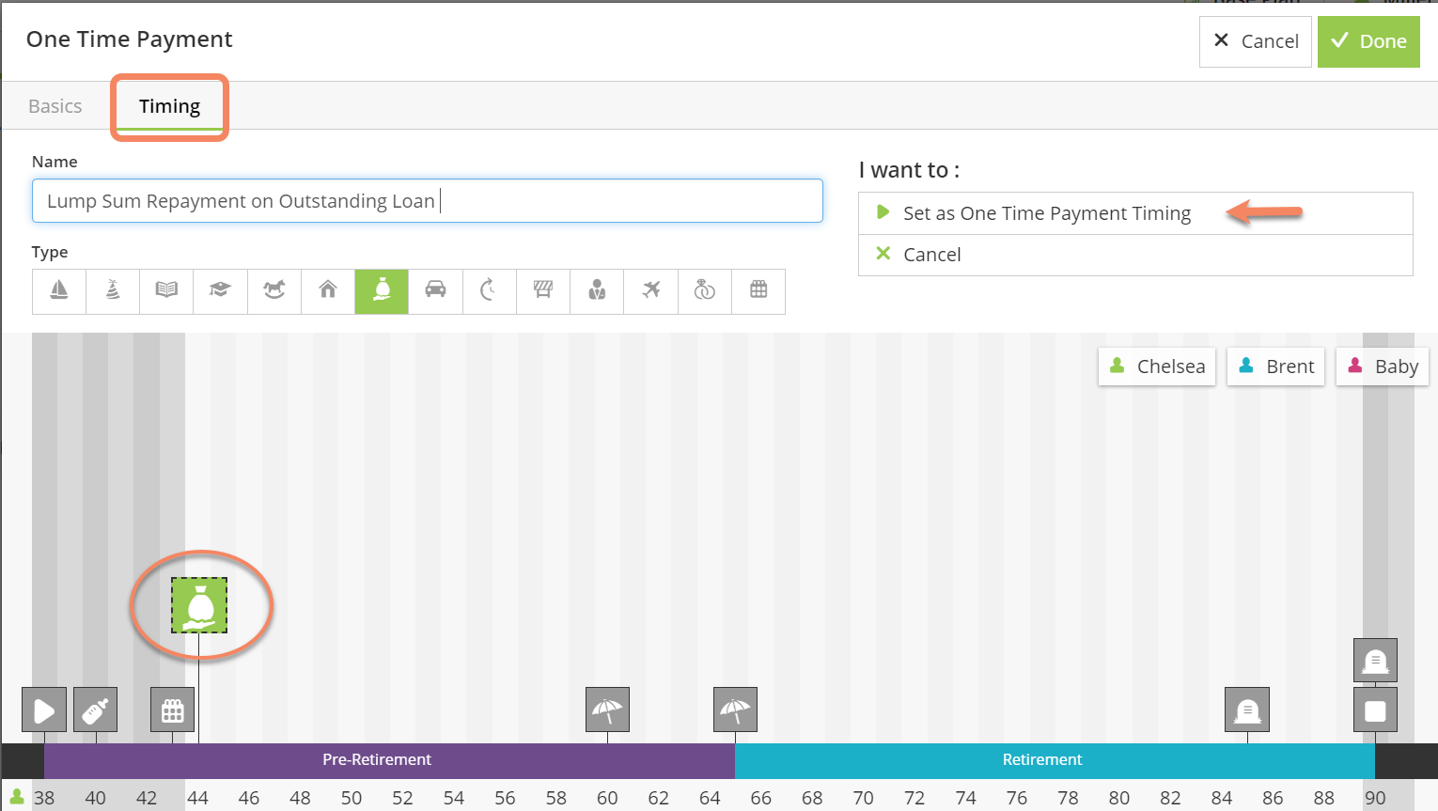Click the baby bottle event on timeline
The width and height of the screenshot is (1438, 811).
[96, 710]
